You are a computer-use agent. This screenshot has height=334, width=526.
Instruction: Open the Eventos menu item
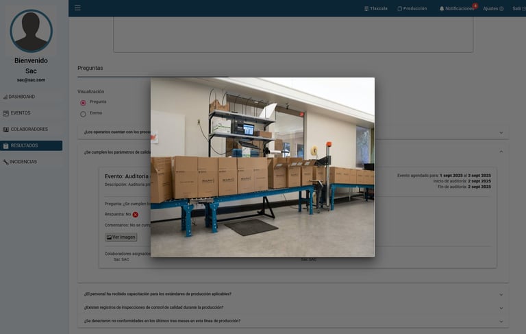coord(32,113)
